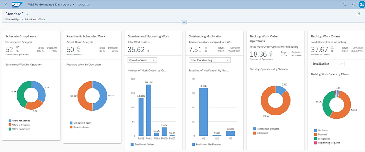The image size is (365, 152).
Task: Open the Backlog Work Orders card header
Action: click(326, 36)
